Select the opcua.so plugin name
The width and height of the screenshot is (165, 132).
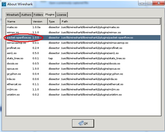(x=13, y=69)
